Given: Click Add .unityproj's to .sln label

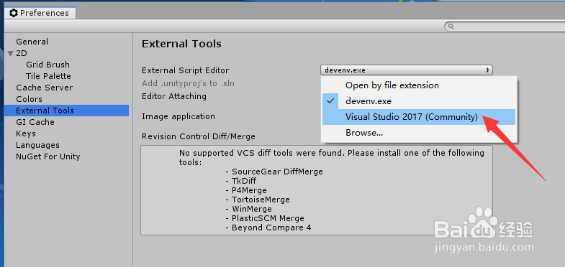Looking at the screenshot, I should click(x=188, y=83).
